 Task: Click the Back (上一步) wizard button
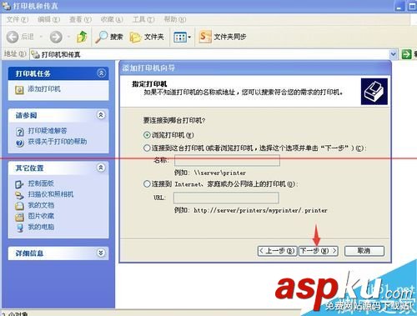(x=278, y=251)
